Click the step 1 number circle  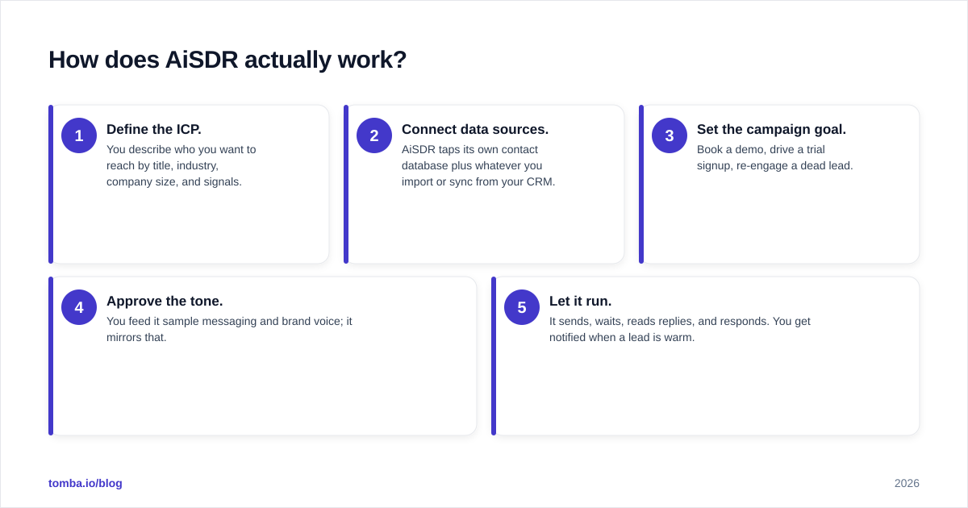pyautogui.click(x=79, y=135)
